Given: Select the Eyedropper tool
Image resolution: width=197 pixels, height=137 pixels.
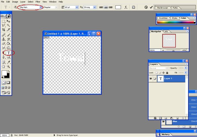Looking at the screenshot, I should (9, 62).
